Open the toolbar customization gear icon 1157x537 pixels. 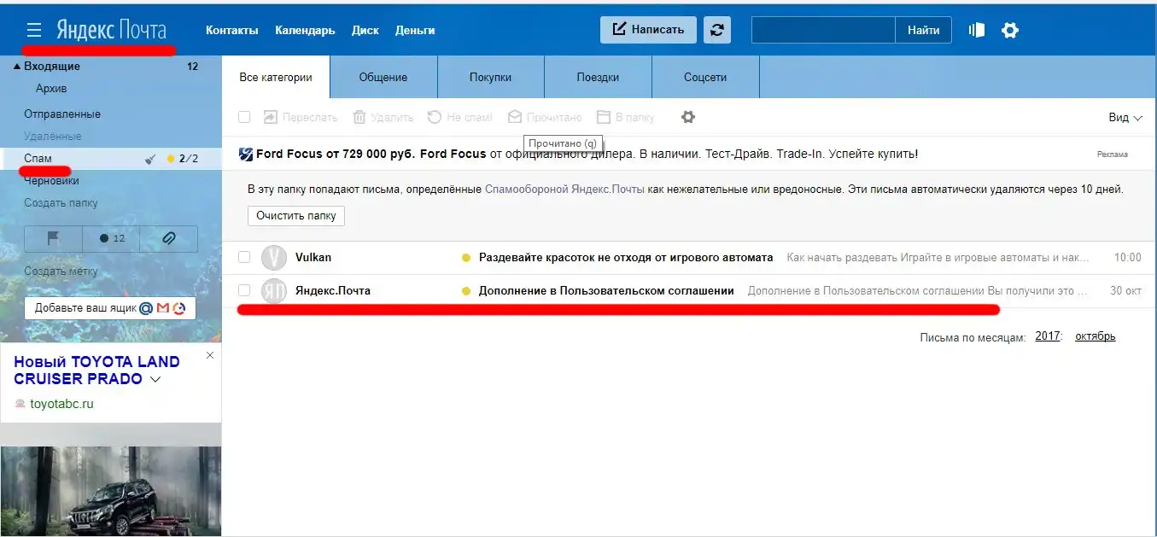[688, 117]
